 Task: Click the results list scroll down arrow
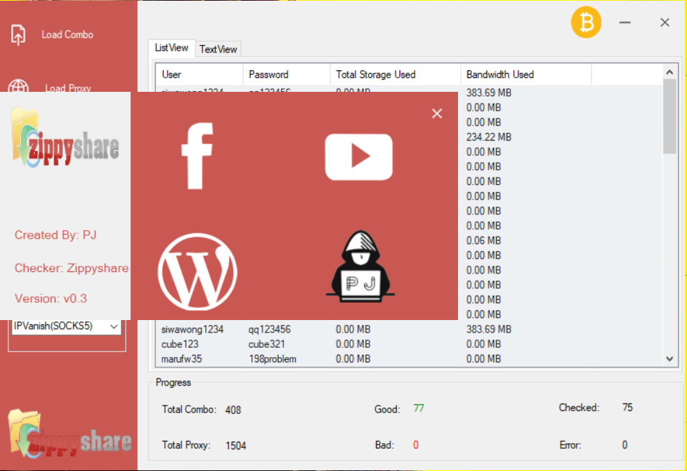(670, 359)
